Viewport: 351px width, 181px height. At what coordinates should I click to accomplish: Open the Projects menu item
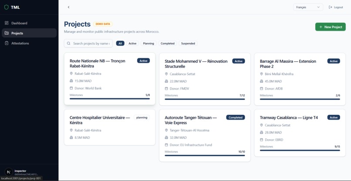click(x=29, y=33)
